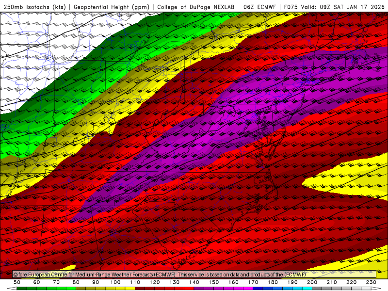Click the 120 value on the color scale
Viewport: 388px width, 291px height.
point(155,282)
